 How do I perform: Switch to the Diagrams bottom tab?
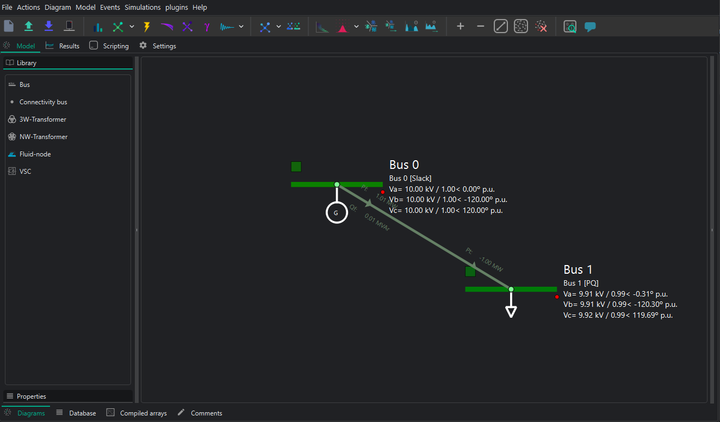pos(25,413)
